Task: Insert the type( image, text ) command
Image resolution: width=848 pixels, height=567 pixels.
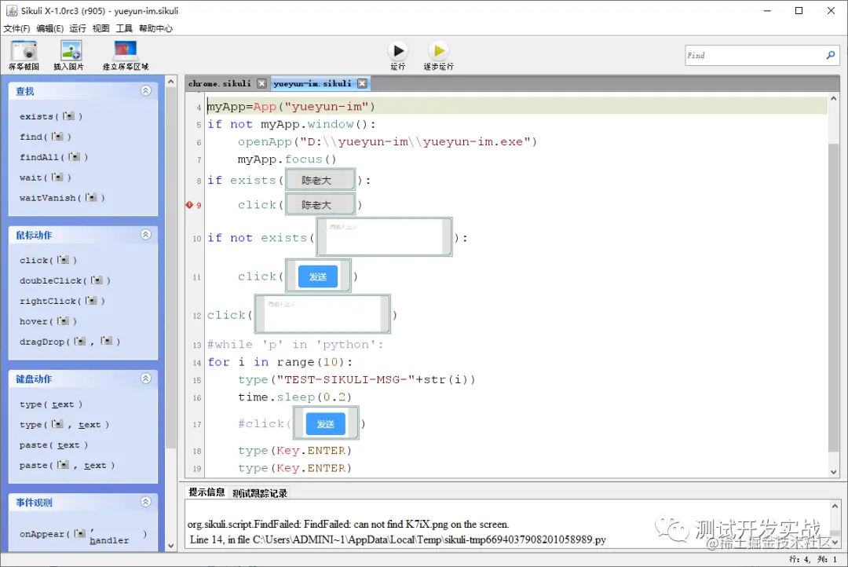Action: 64,425
